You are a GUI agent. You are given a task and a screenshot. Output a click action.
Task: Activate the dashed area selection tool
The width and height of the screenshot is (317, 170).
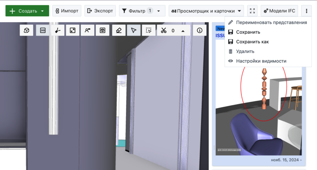pos(149,30)
